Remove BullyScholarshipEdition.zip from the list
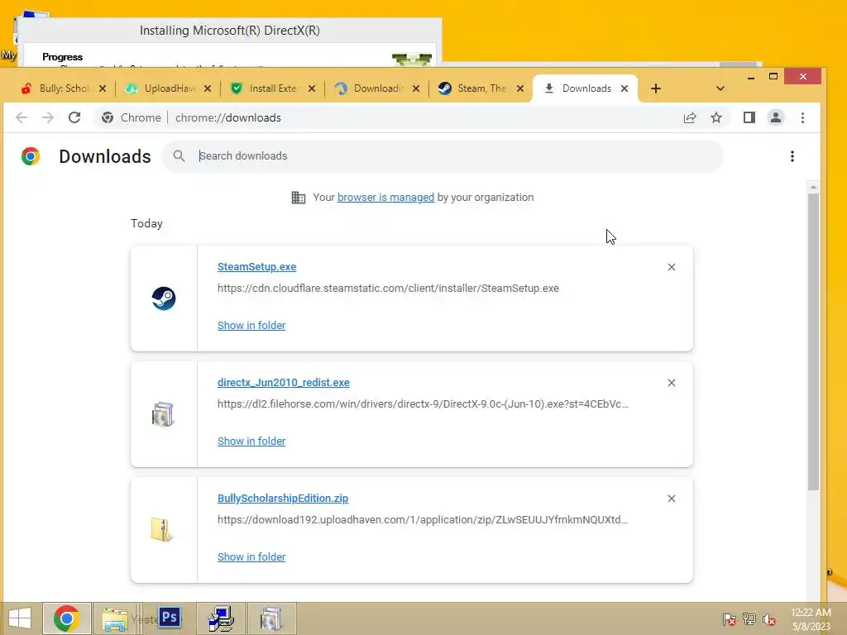The height and width of the screenshot is (635, 847). tap(672, 499)
